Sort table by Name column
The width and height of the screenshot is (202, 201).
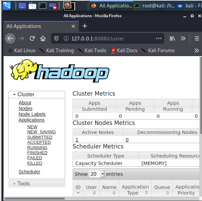pos(109,188)
